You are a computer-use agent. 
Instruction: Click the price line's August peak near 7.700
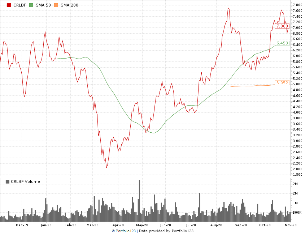point(228,8)
